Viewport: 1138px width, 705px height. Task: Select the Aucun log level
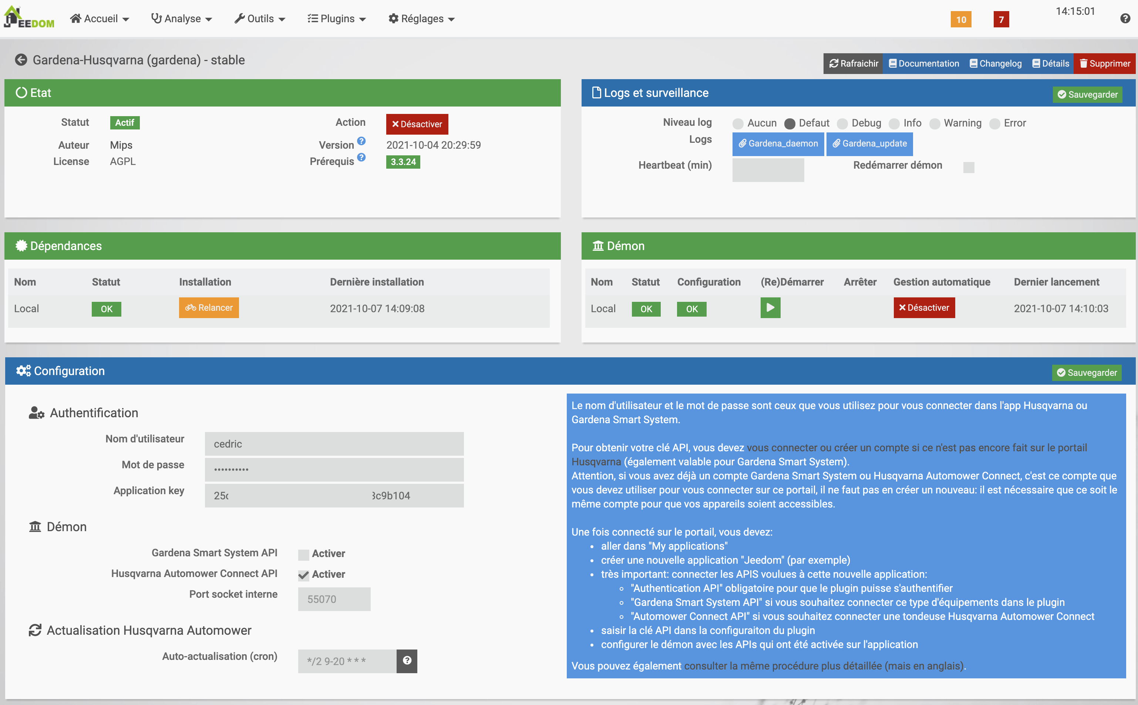point(738,124)
